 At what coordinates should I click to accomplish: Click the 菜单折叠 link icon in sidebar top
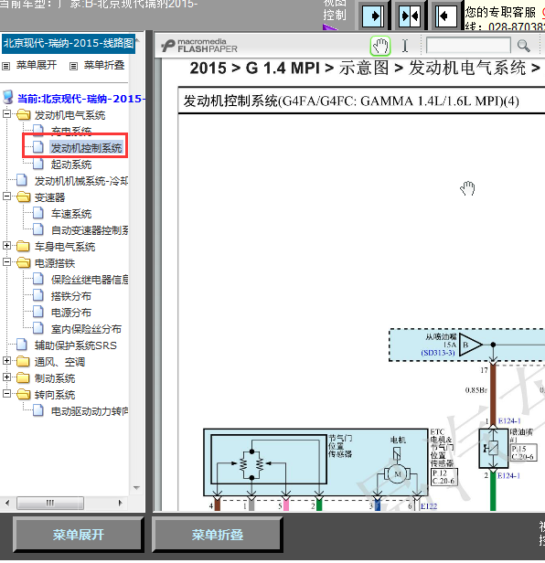pos(73,66)
